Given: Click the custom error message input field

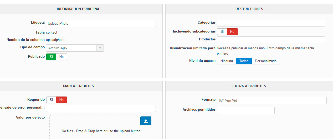Looking at the screenshot, I should coord(101,108).
